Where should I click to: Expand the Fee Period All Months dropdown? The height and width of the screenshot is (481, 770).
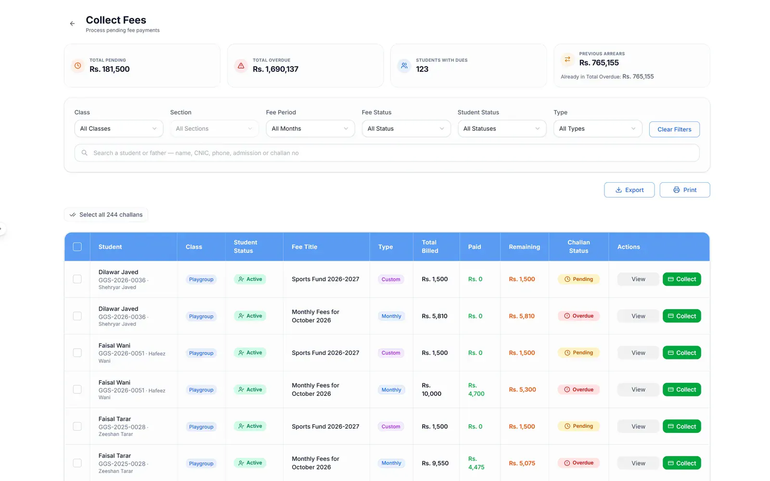(310, 128)
